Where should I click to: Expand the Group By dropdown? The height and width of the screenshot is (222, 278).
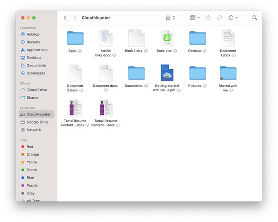click(x=195, y=18)
